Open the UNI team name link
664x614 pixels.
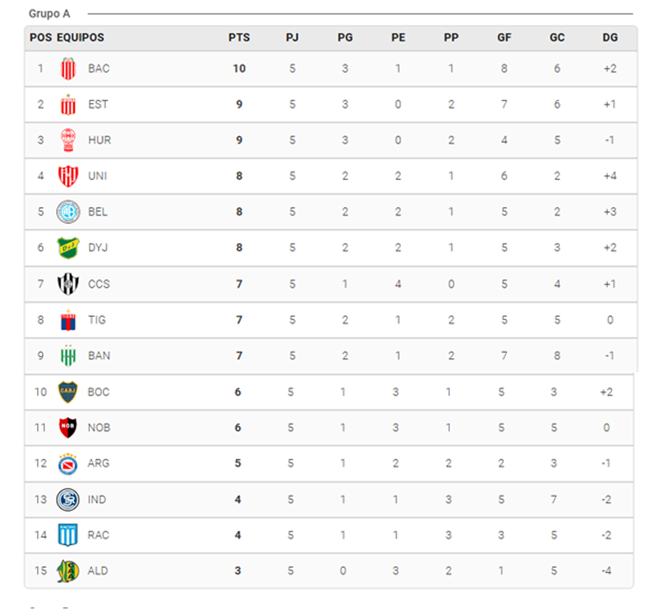(x=97, y=176)
